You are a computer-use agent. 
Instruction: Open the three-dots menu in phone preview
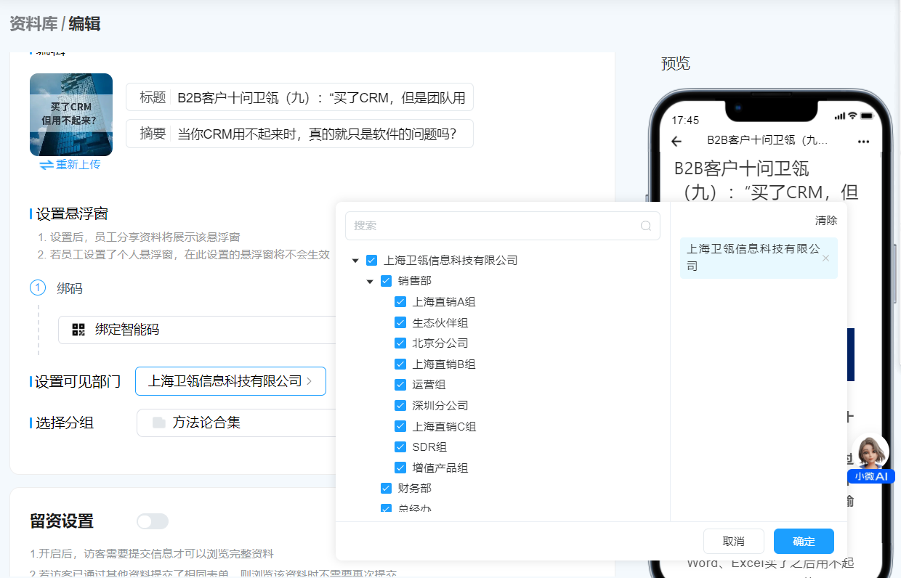click(x=863, y=141)
